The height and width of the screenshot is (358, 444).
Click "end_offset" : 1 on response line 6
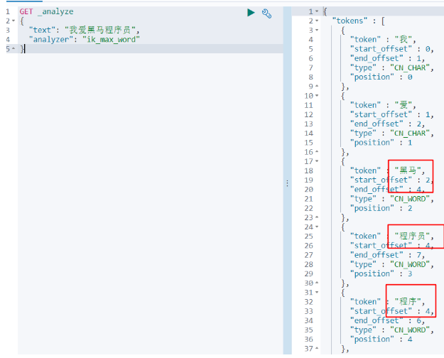[387, 58]
